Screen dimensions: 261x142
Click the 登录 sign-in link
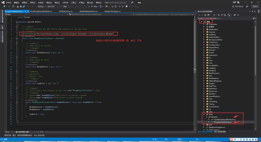234,2
